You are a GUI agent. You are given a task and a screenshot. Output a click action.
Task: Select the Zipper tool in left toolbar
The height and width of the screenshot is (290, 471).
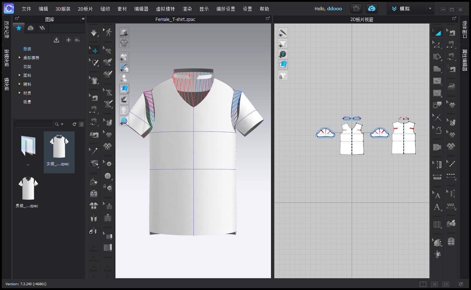108,217
